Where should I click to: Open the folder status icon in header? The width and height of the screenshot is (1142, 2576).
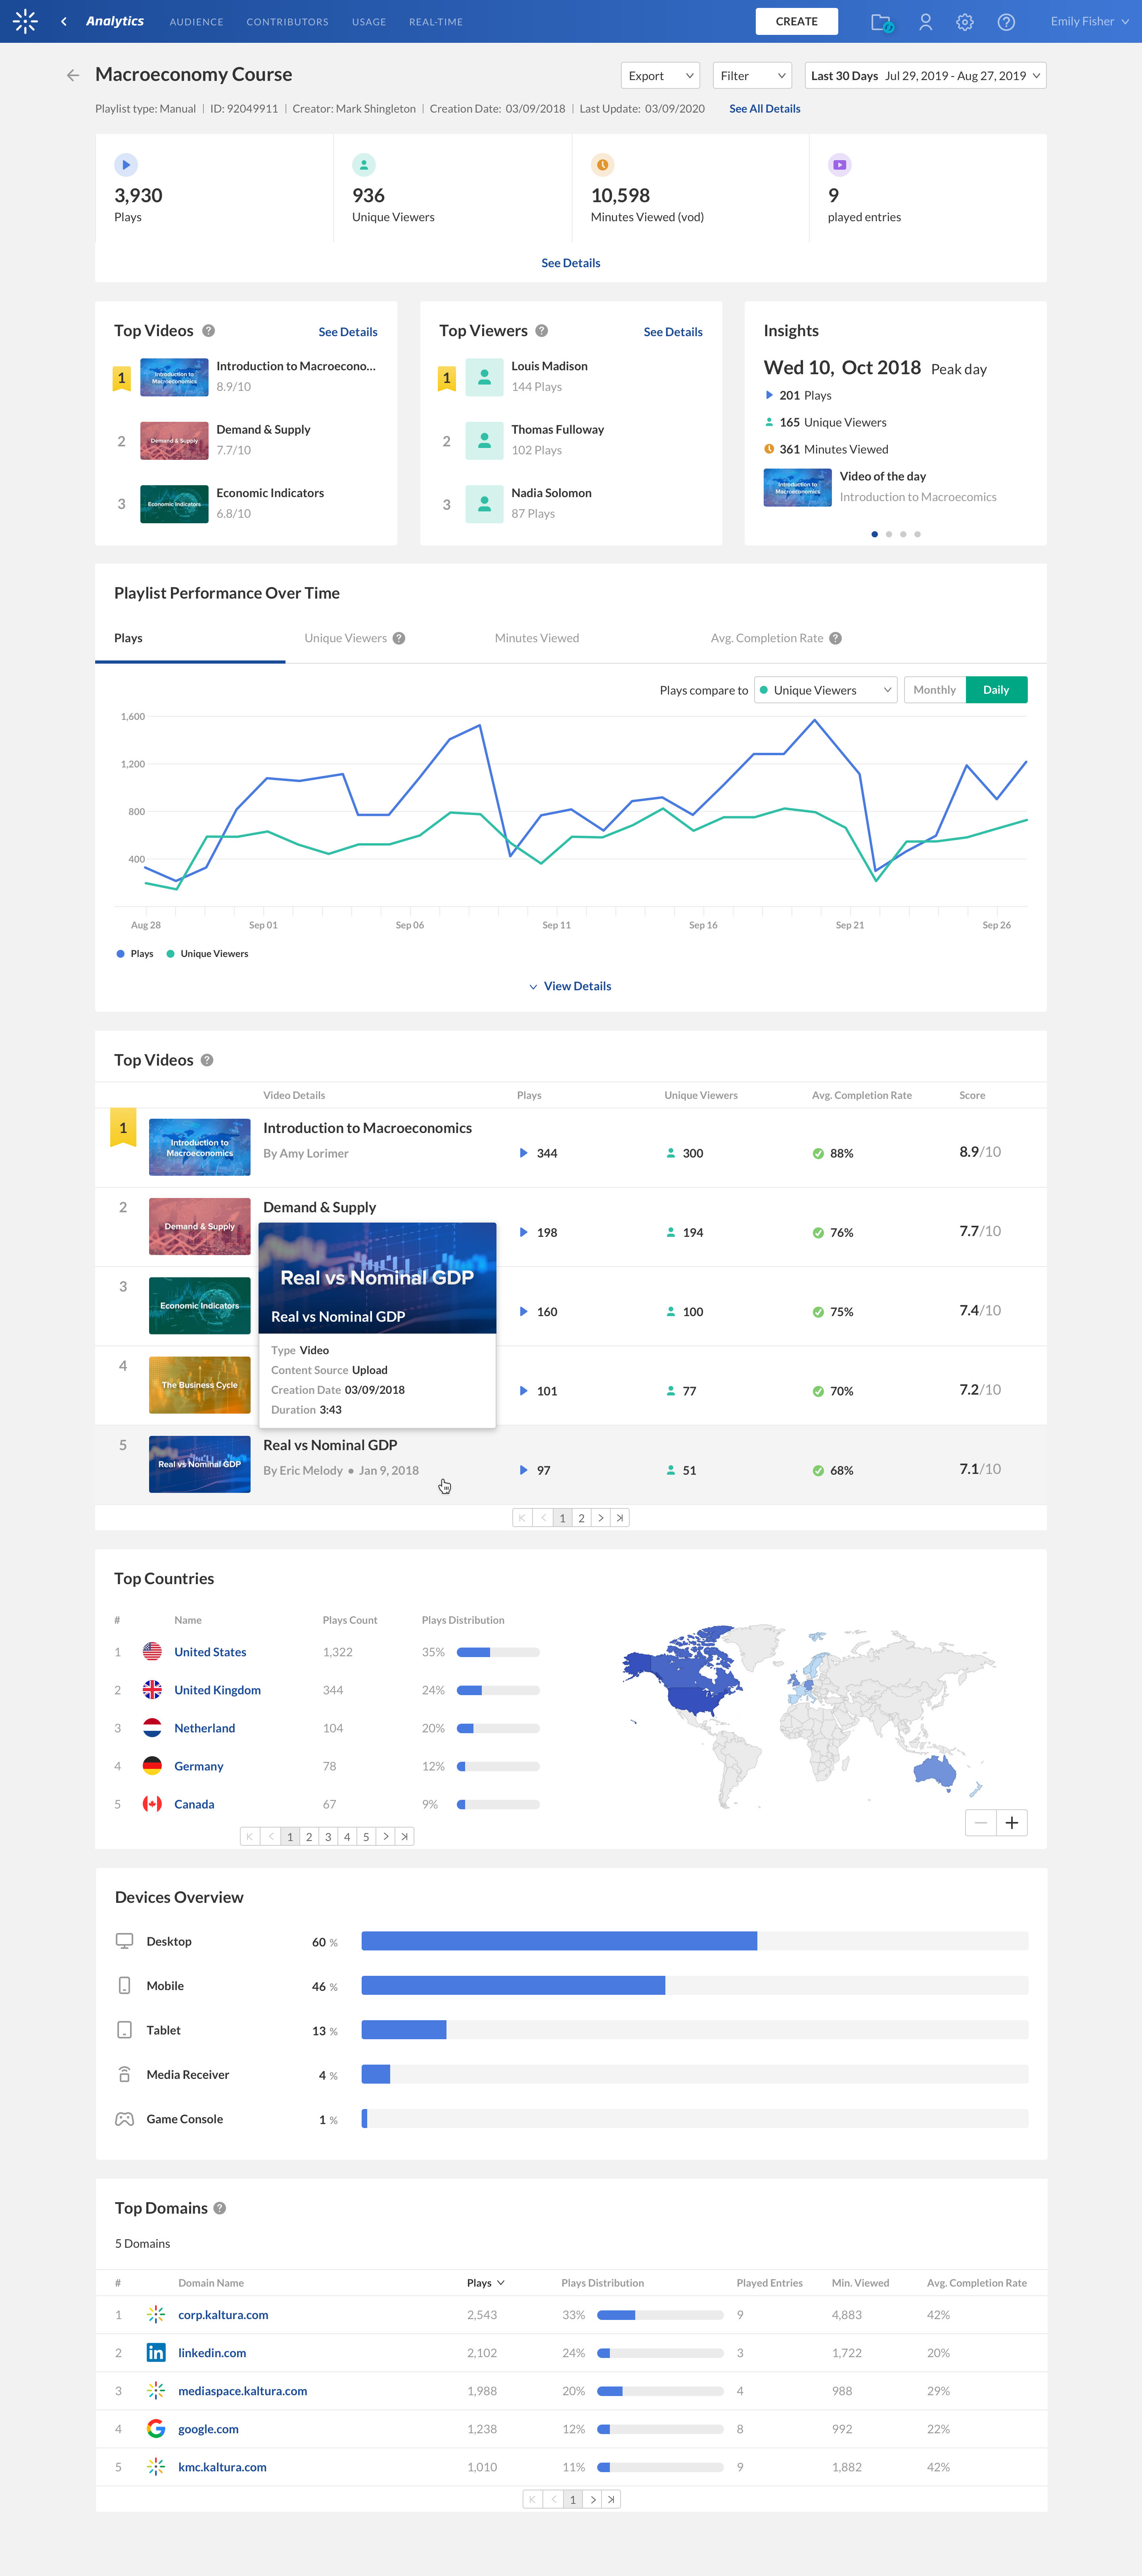pos(881,22)
